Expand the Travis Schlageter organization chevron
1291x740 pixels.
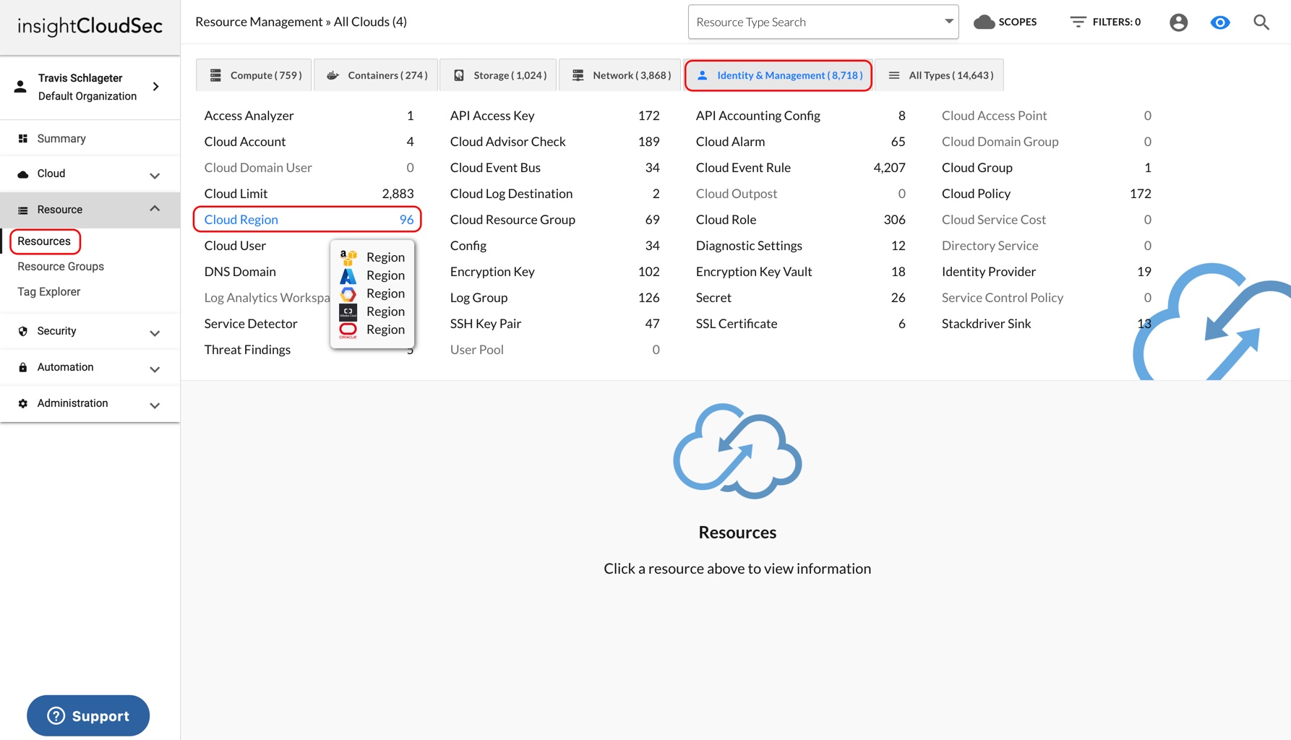point(156,87)
